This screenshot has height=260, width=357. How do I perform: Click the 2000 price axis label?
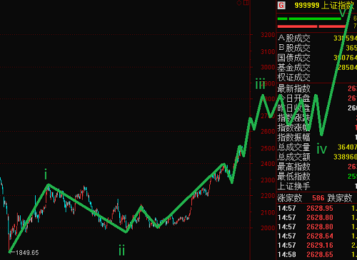click(x=268, y=228)
